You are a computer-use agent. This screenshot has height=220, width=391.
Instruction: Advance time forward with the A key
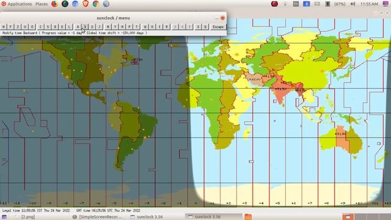tap(78, 27)
